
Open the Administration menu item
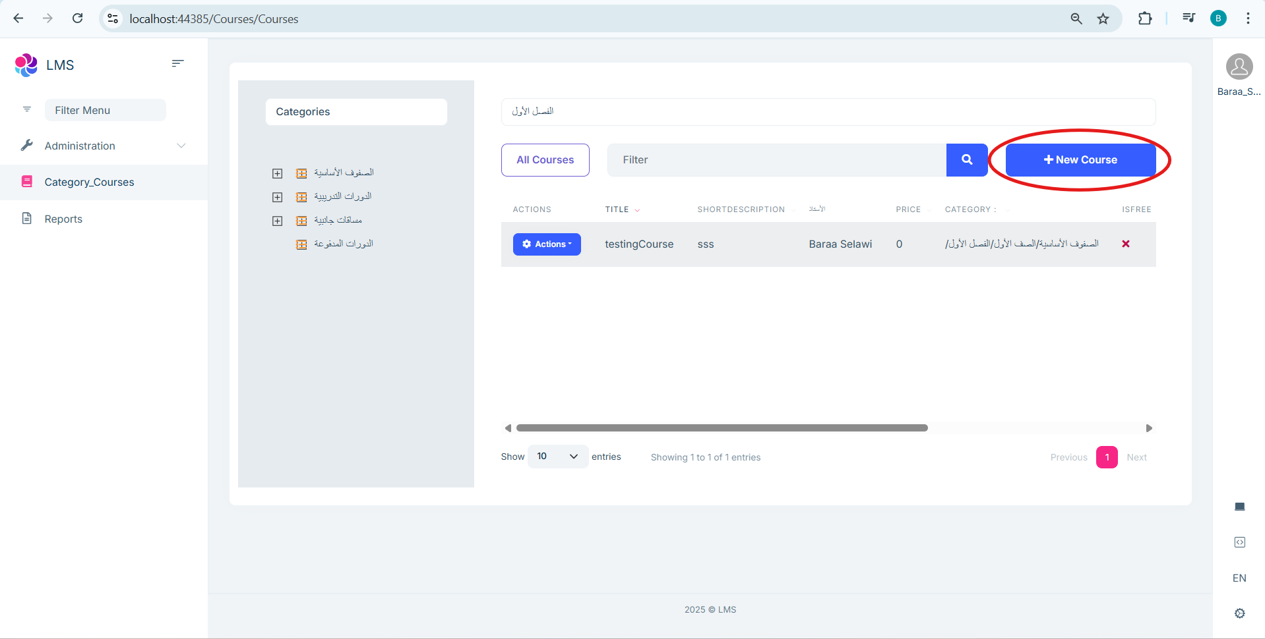point(104,146)
